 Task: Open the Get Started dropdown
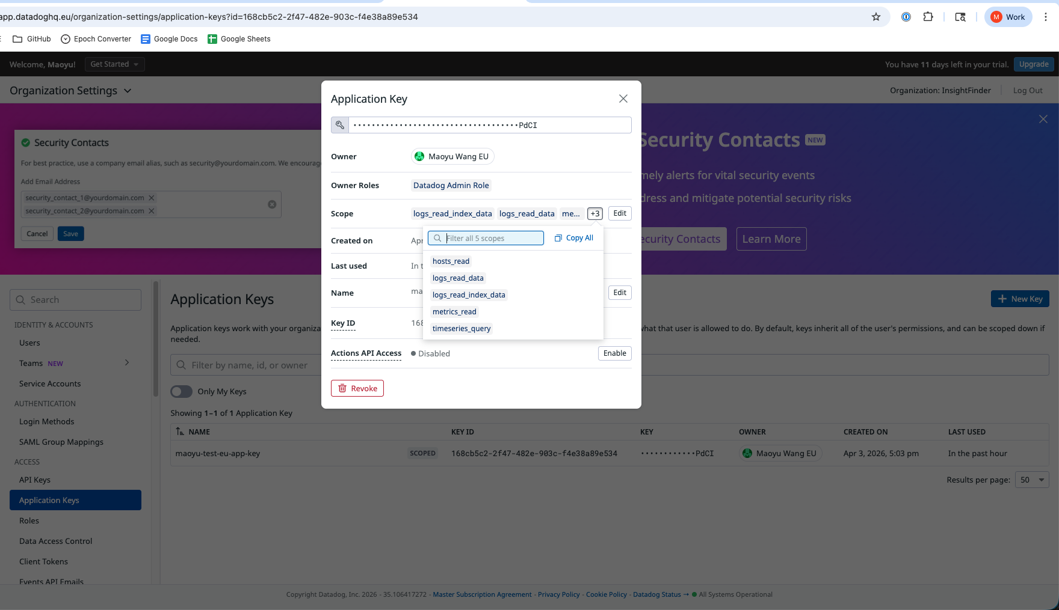click(x=114, y=64)
